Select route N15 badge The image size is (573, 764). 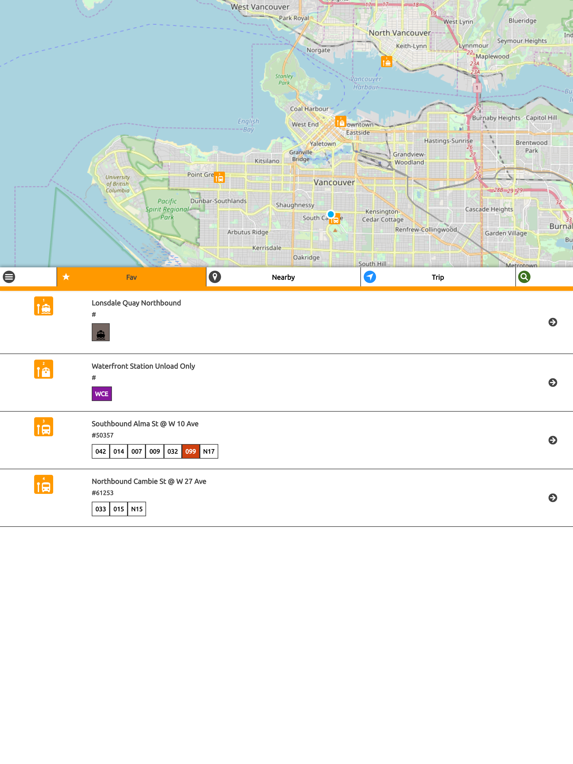(137, 509)
